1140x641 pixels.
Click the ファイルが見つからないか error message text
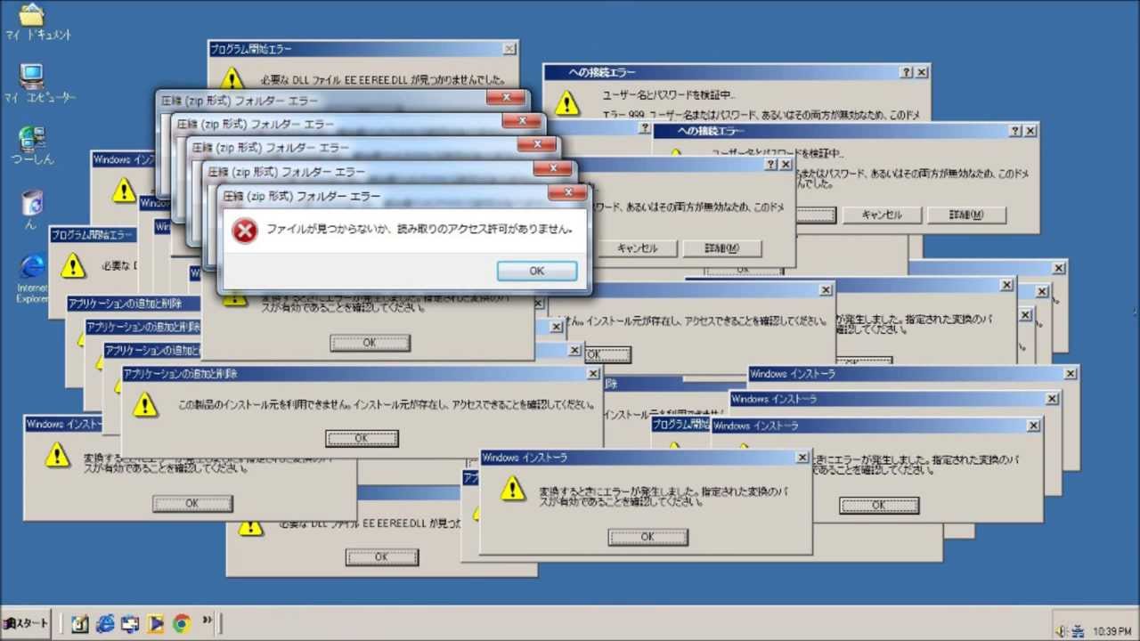(419, 229)
